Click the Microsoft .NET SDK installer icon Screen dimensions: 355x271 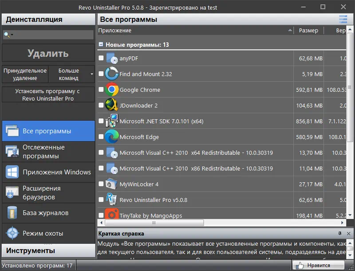coord(112,121)
